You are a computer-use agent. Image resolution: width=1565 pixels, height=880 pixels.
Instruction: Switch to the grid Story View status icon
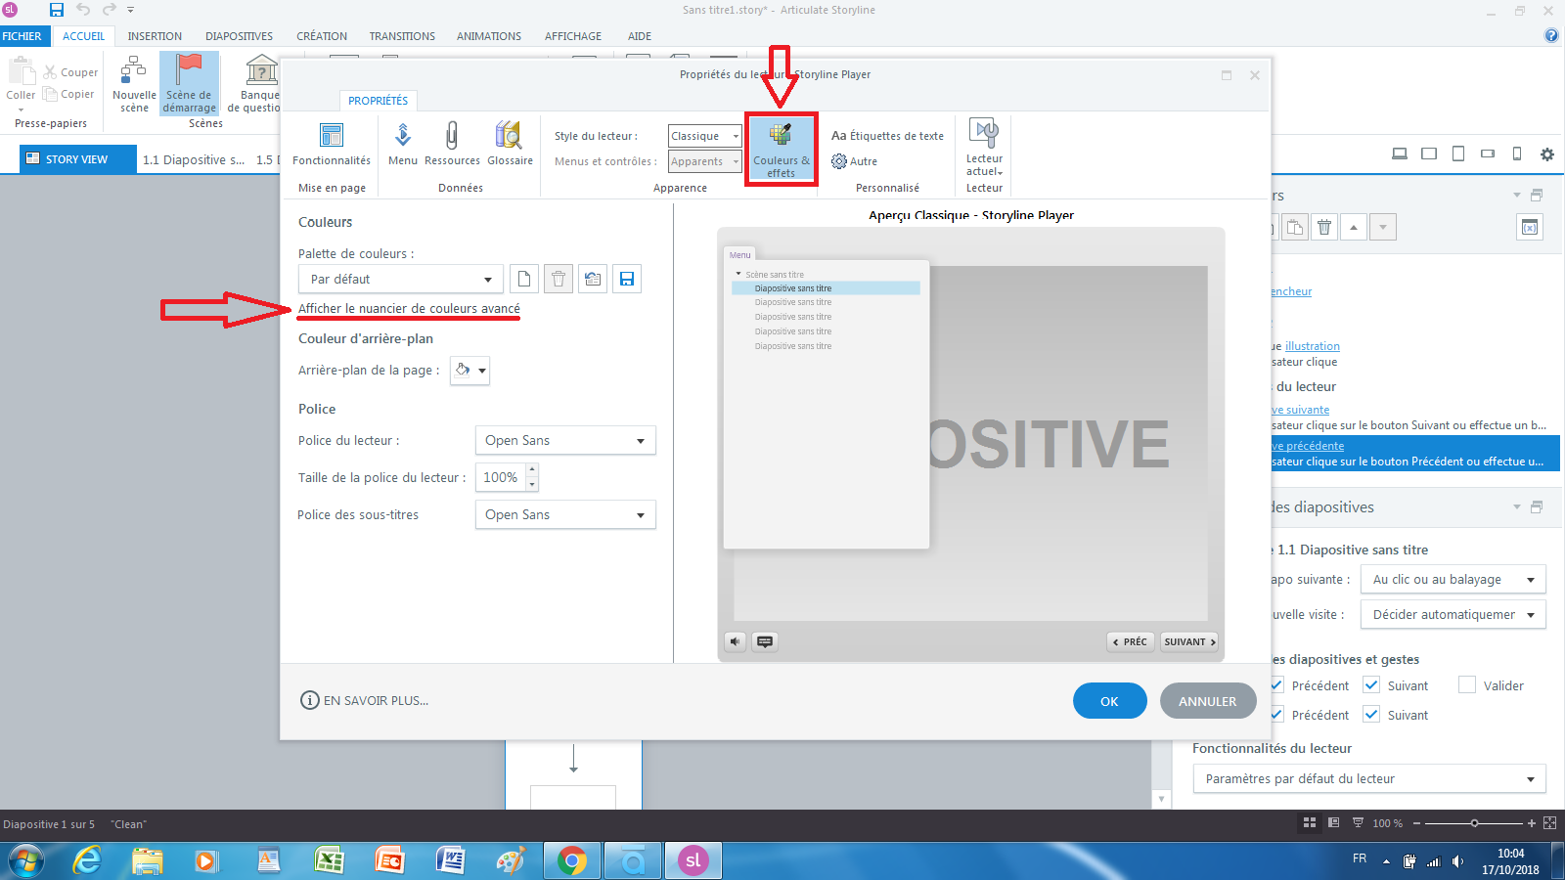pyautogui.click(x=1310, y=823)
